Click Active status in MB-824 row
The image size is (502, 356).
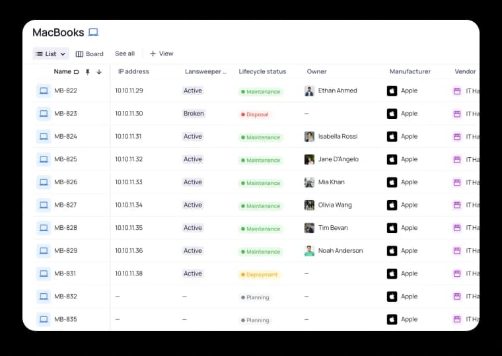[193, 136]
